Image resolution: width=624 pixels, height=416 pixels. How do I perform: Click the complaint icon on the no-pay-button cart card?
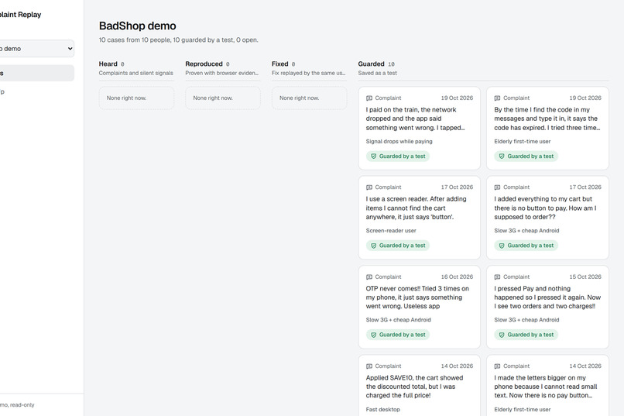pyautogui.click(x=498, y=187)
